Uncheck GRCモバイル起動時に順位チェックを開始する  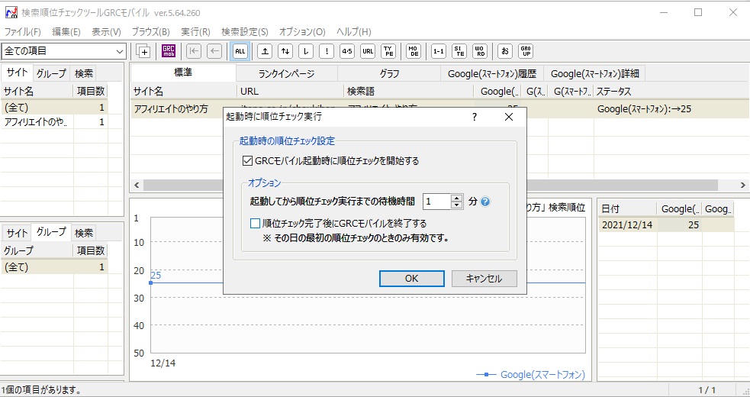[247, 161]
